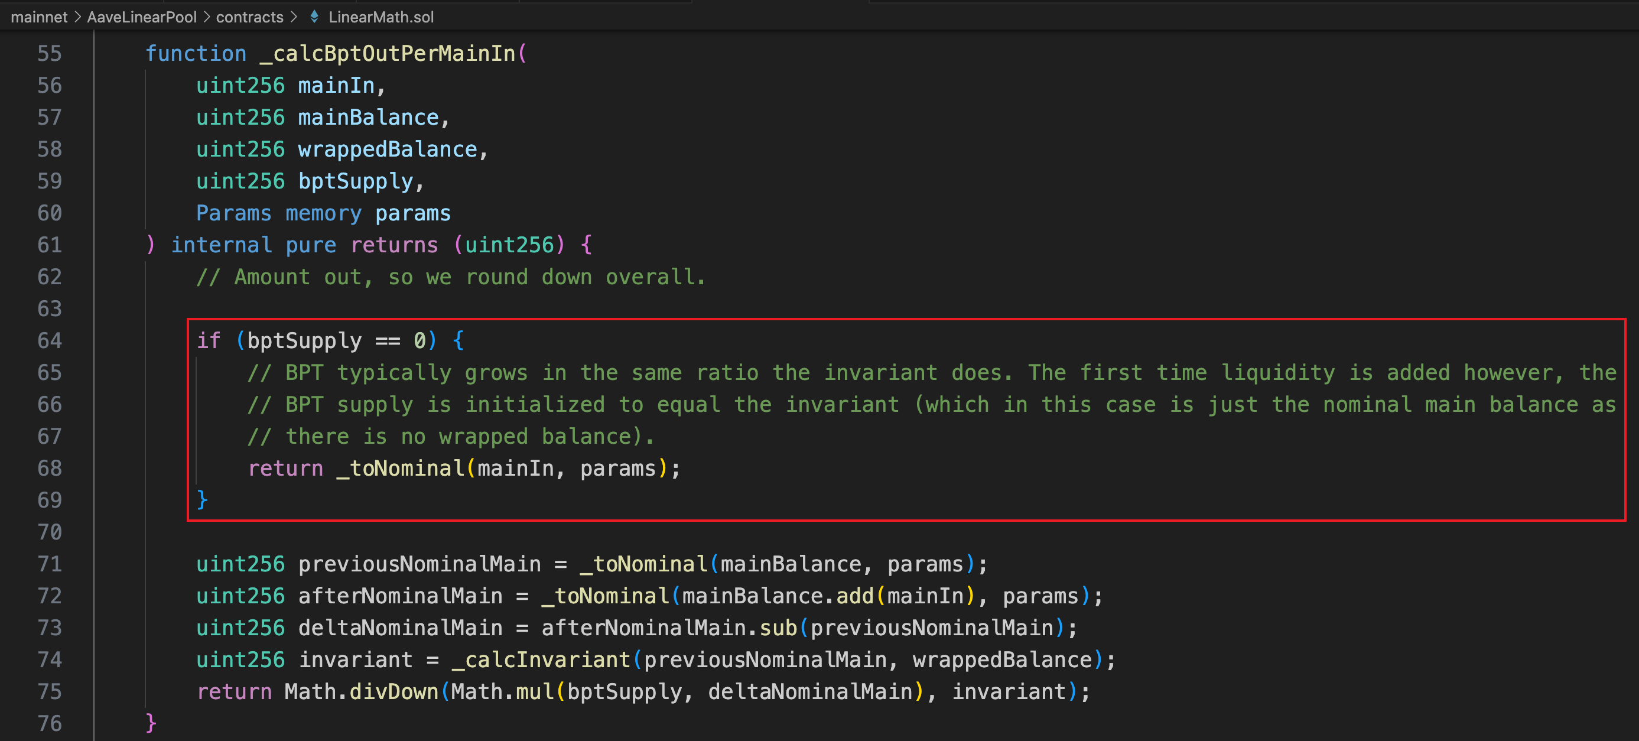Click the wrappedBalance parameter on line 58
Viewport: 1639px width, 741px height.
(x=387, y=149)
